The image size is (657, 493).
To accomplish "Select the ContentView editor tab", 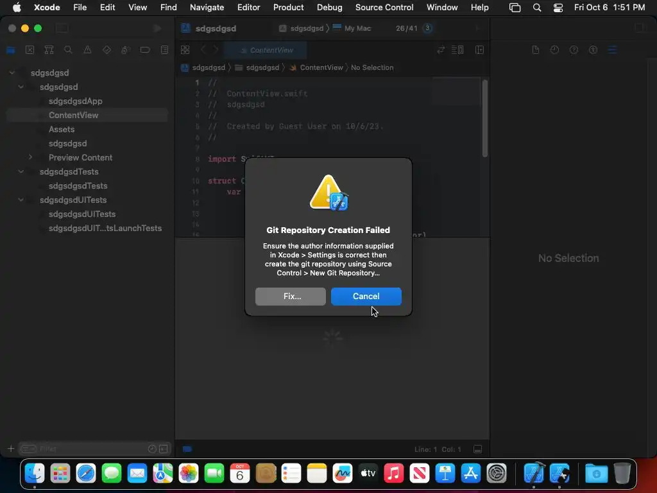I will point(265,50).
